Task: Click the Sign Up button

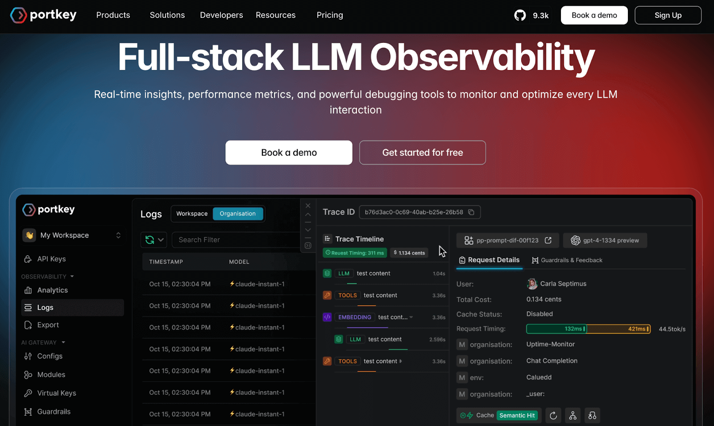Action: [668, 15]
